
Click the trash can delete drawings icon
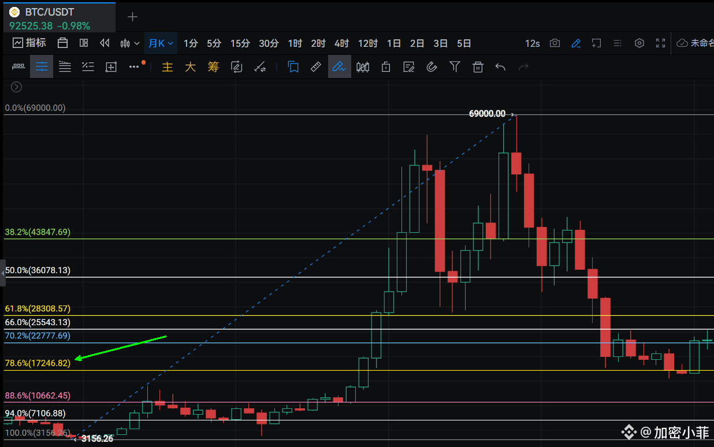click(478, 67)
